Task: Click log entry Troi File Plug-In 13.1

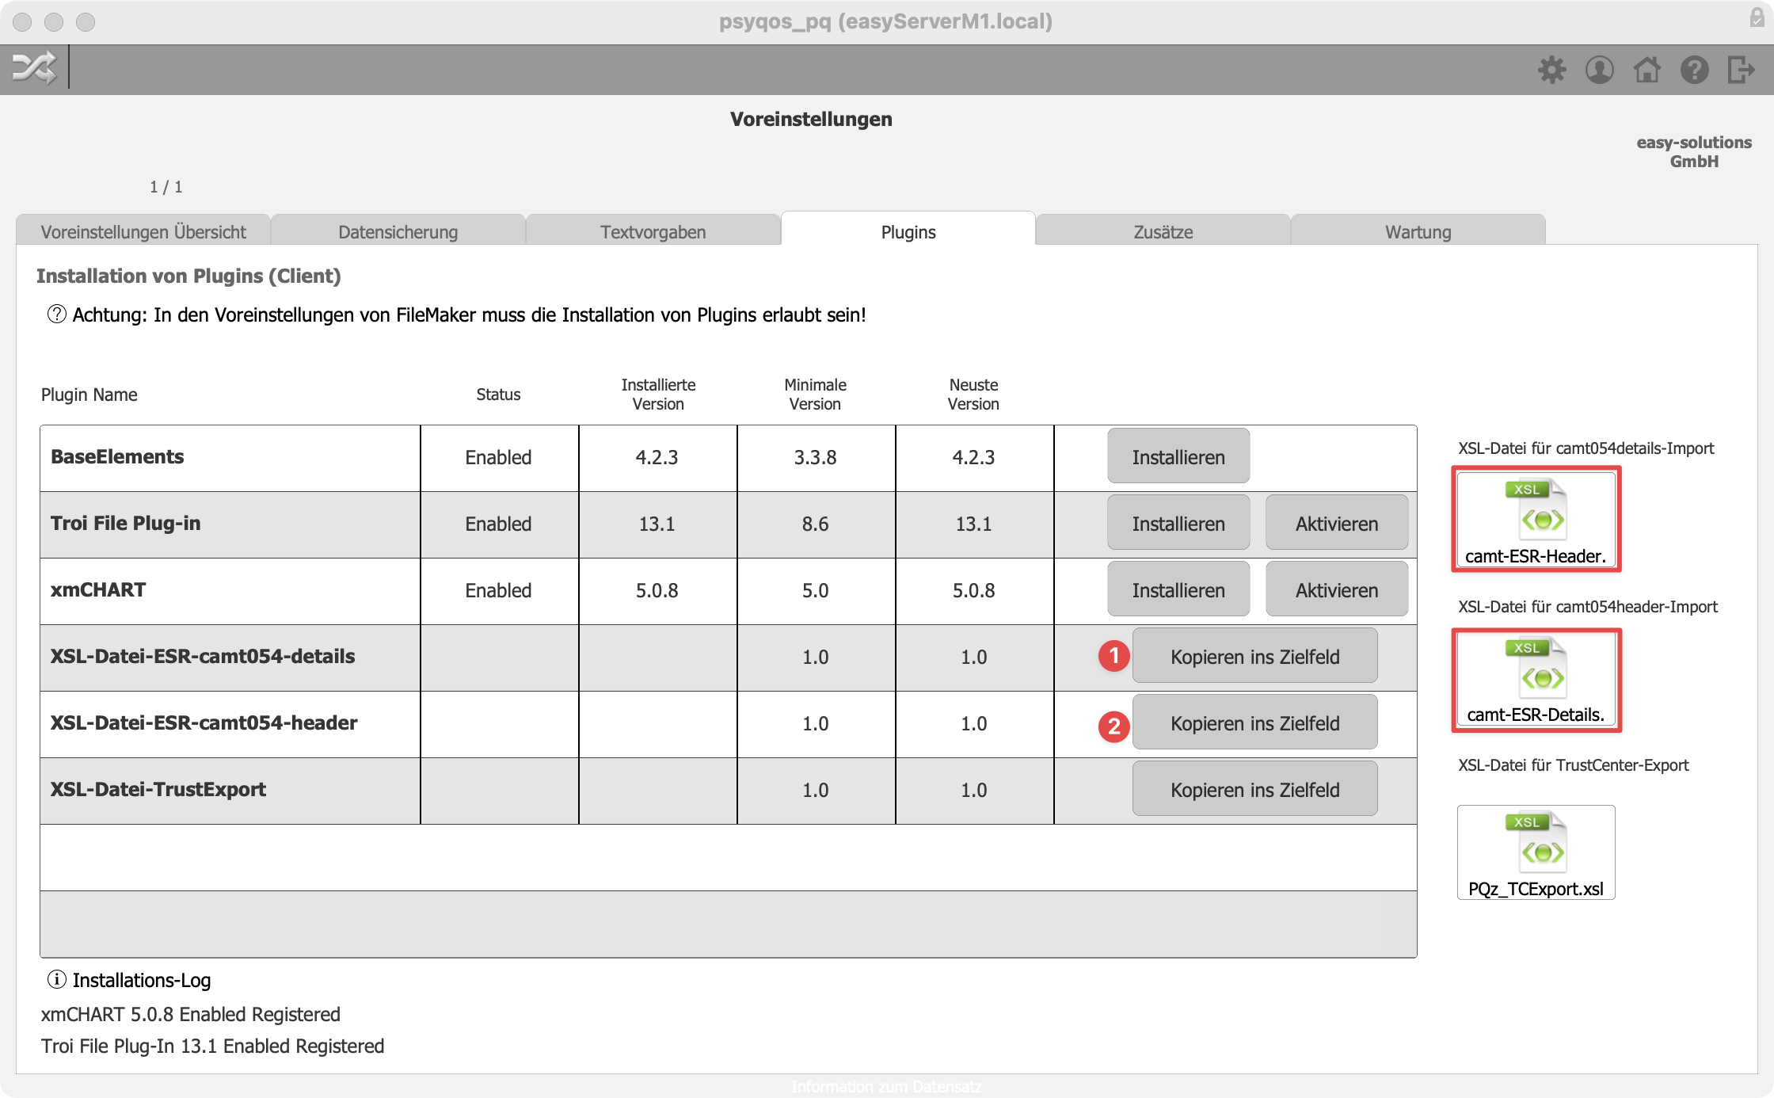Action: point(212,1046)
